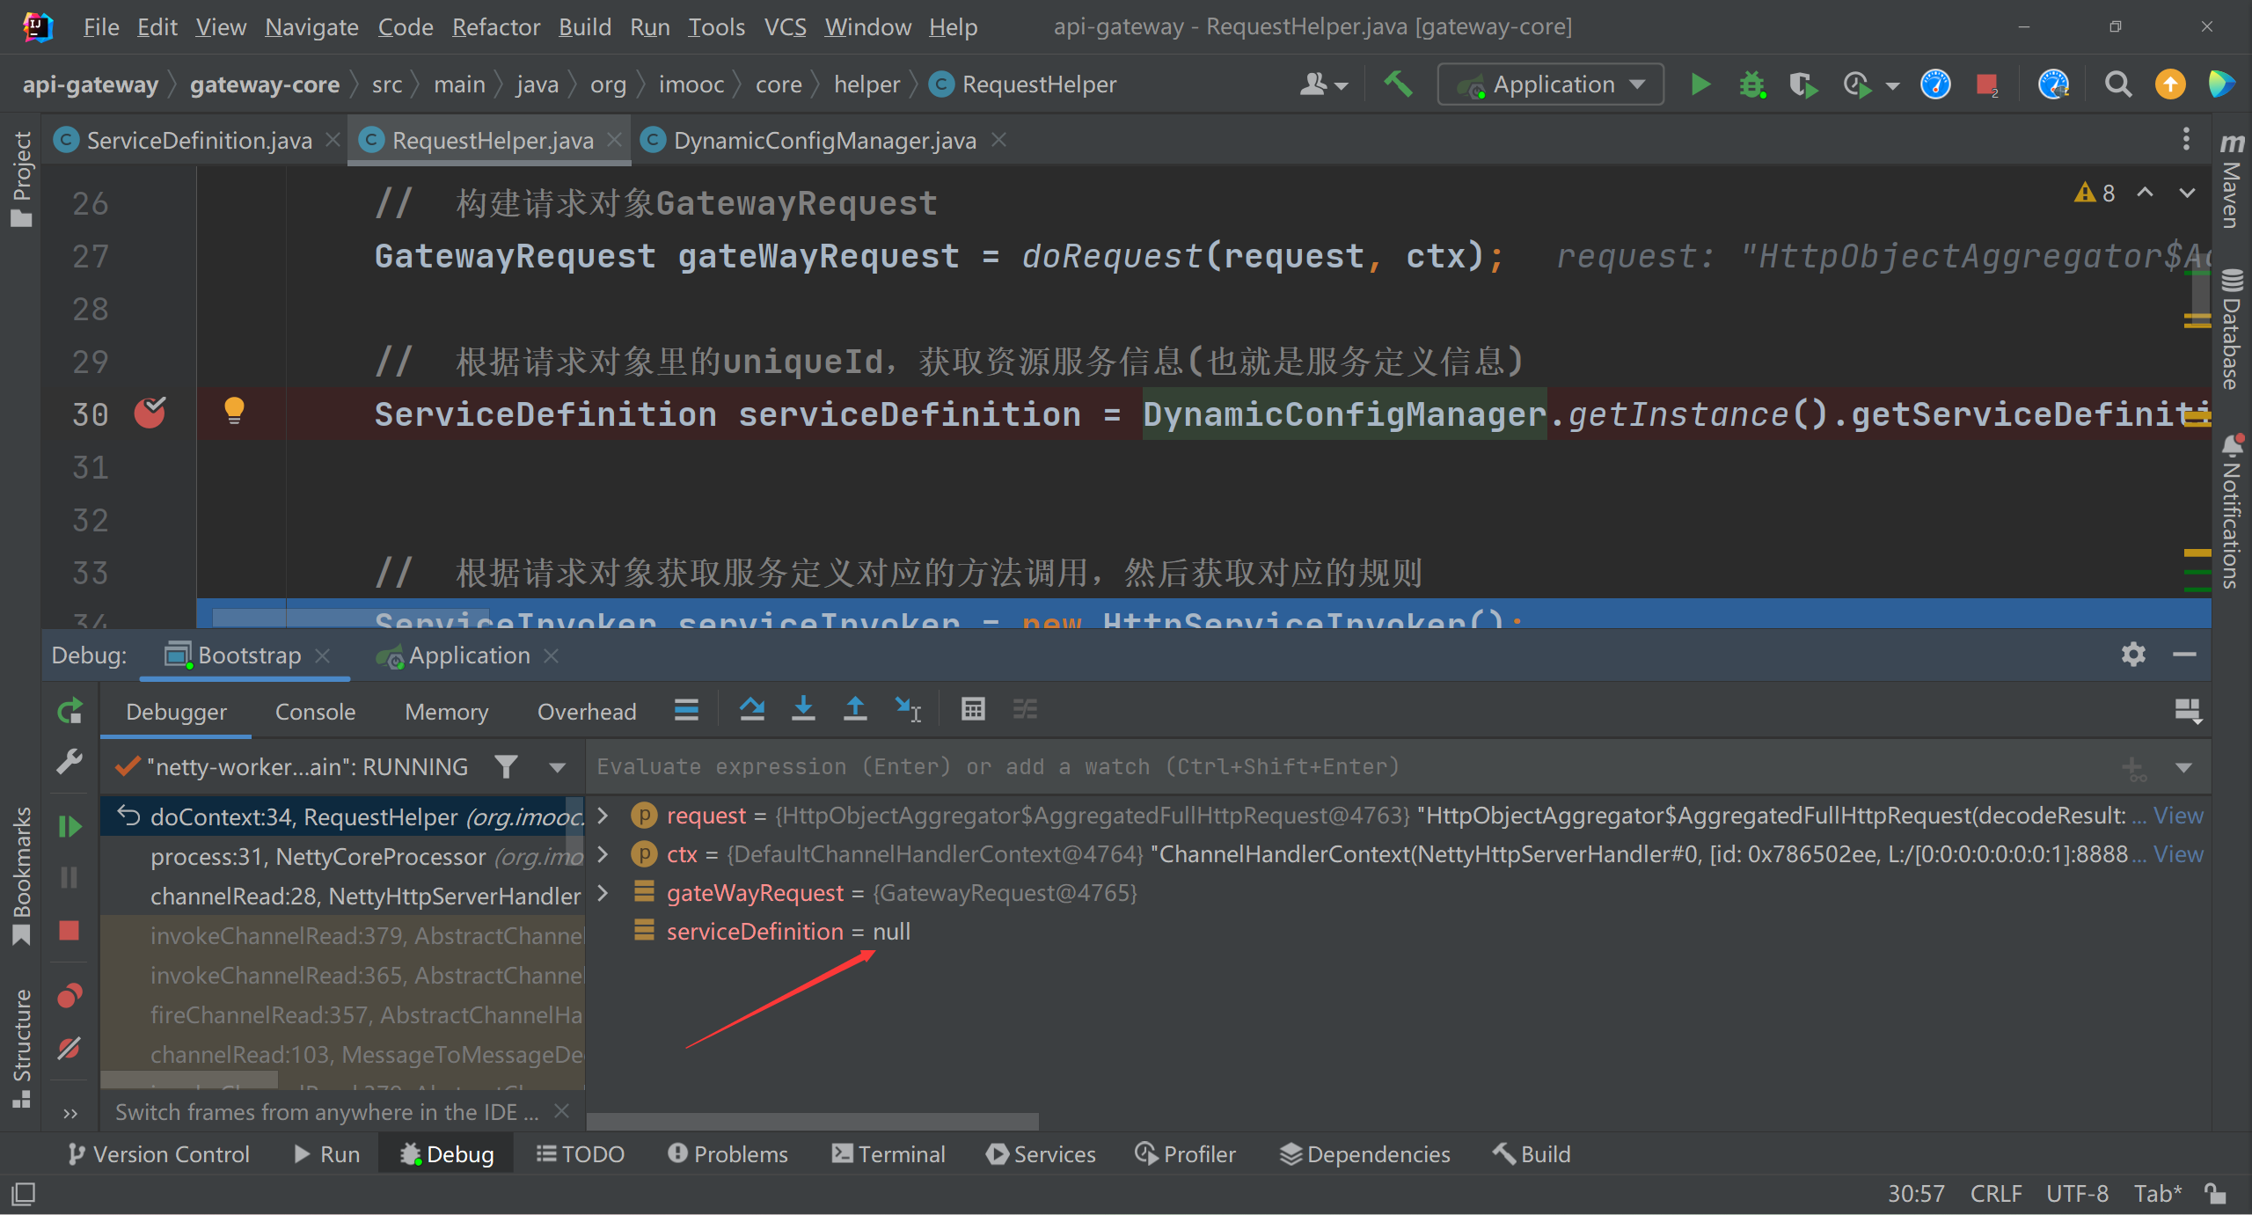The width and height of the screenshot is (2252, 1215).
Task: Click Run to Cursor icon
Action: 907,709
